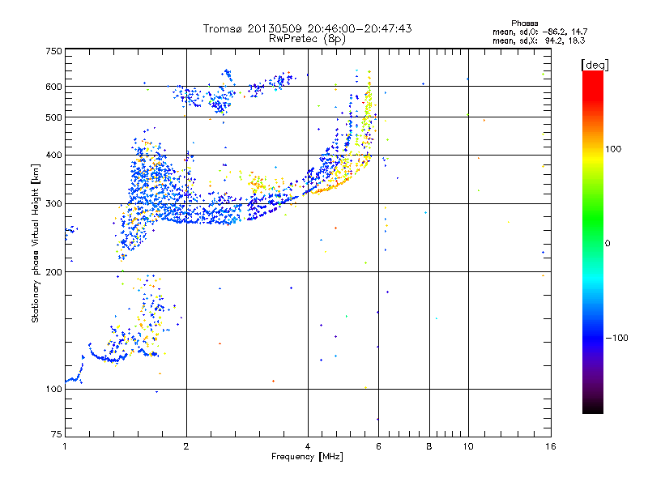Click the x-axis label '1'
Viewport: 648px width, 486px height.
pos(65,446)
